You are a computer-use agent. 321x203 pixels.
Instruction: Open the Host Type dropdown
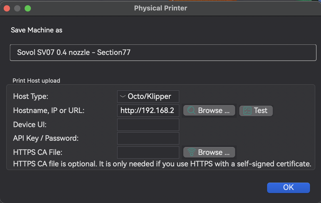pos(148,96)
